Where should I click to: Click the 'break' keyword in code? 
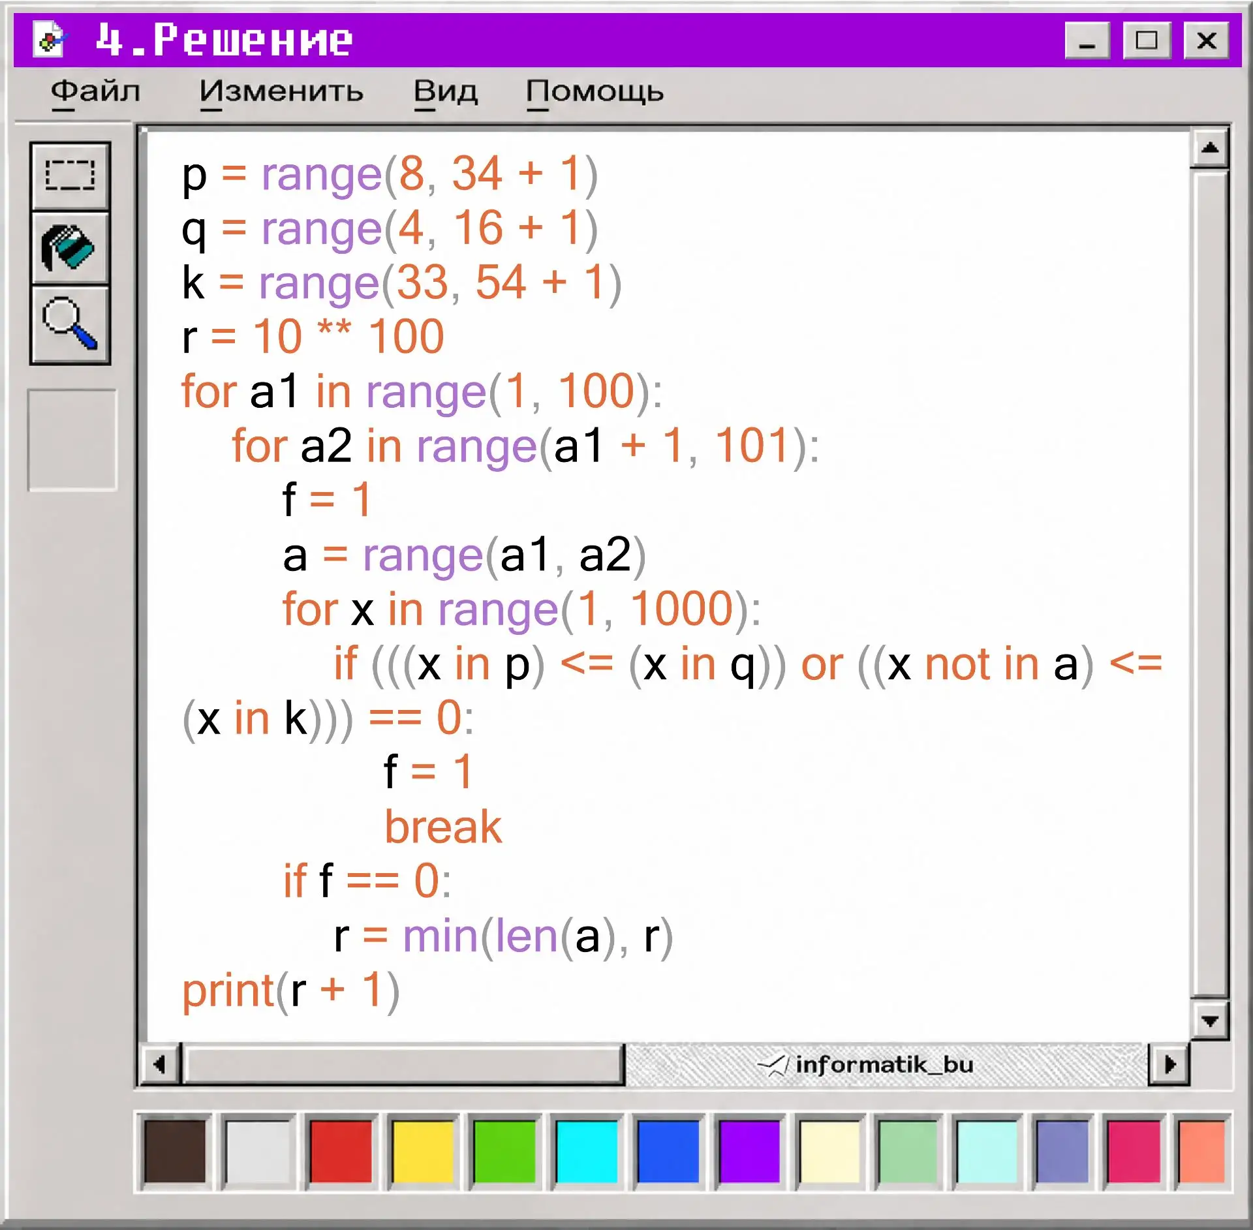443,827
